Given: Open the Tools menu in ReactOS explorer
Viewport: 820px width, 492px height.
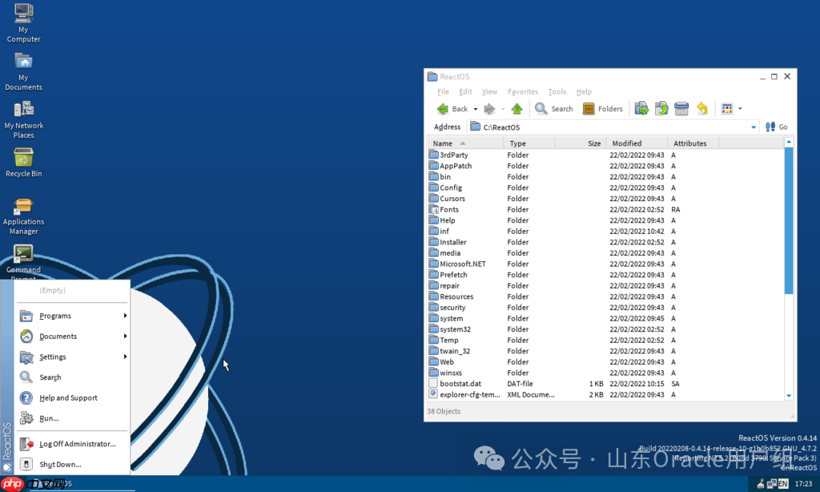Looking at the screenshot, I should click(557, 91).
